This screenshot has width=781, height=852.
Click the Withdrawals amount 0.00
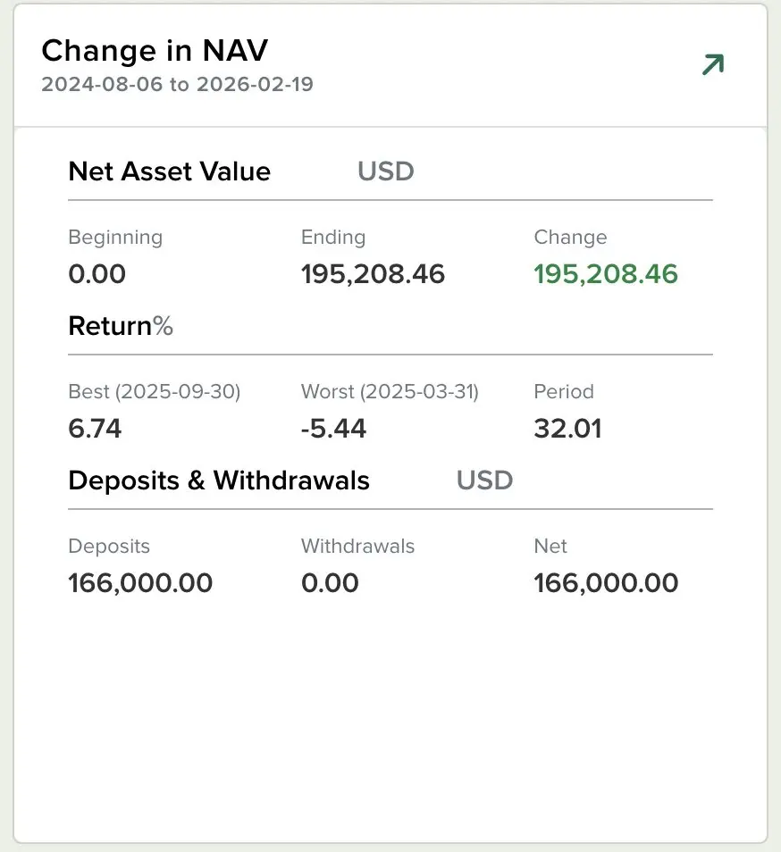point(330,583)
